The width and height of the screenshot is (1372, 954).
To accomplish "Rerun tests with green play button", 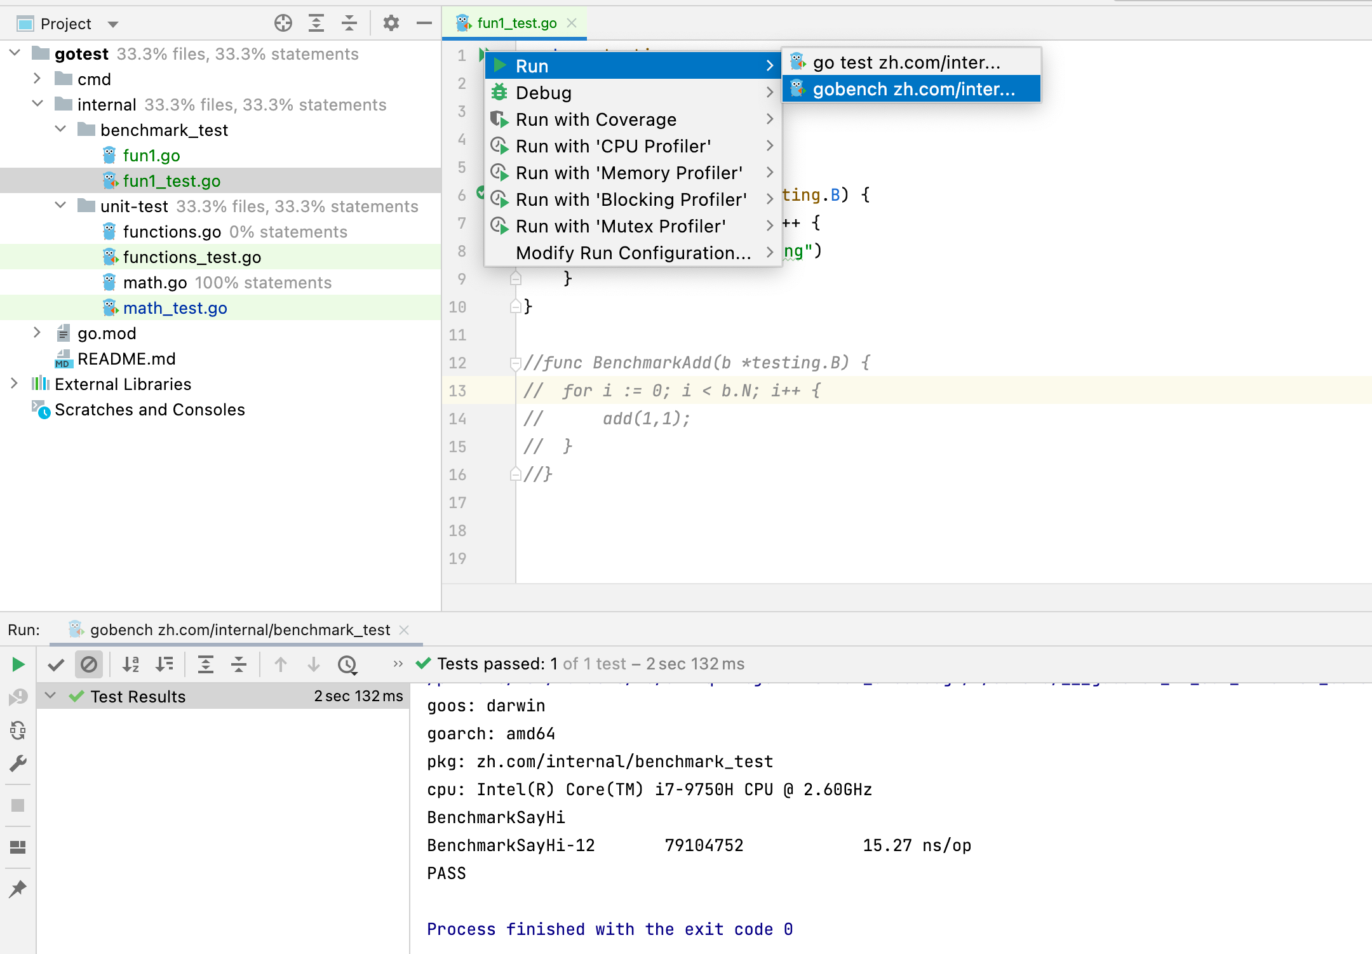I will [x=18, y=664].
